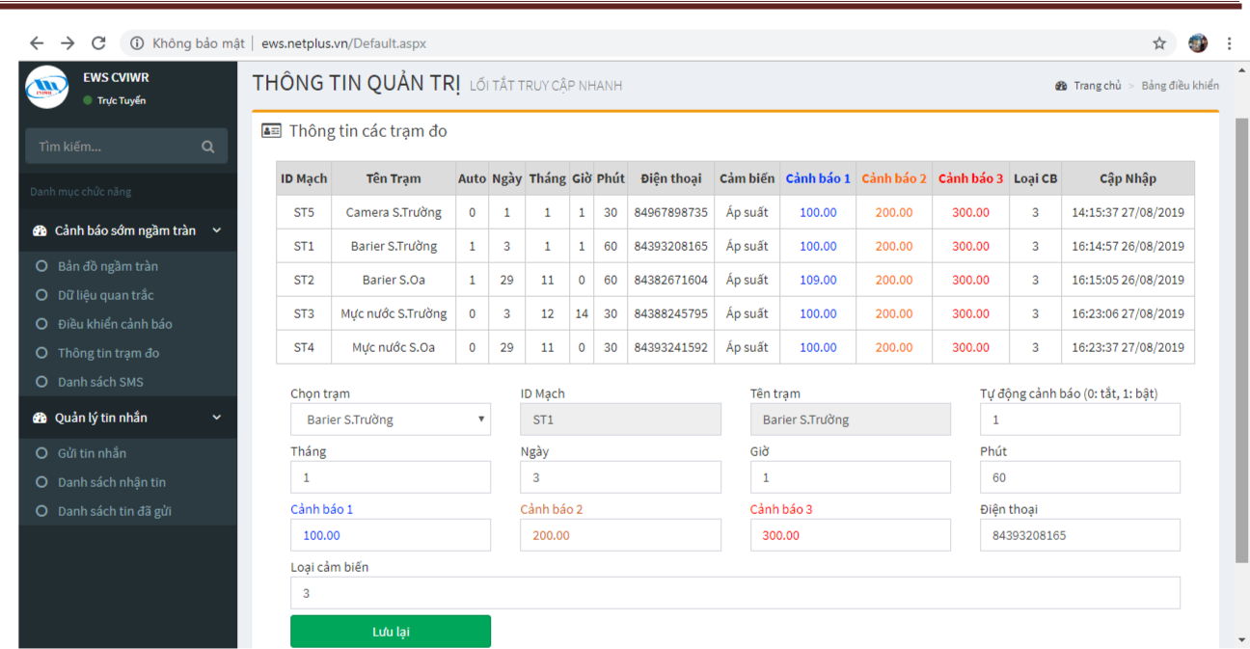Open Danh sách nhận tin menu item
1250x649 pixels.
click(112, 482)
